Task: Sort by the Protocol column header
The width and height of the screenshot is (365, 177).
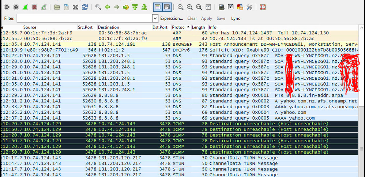Action: click(x=181, y=27)
